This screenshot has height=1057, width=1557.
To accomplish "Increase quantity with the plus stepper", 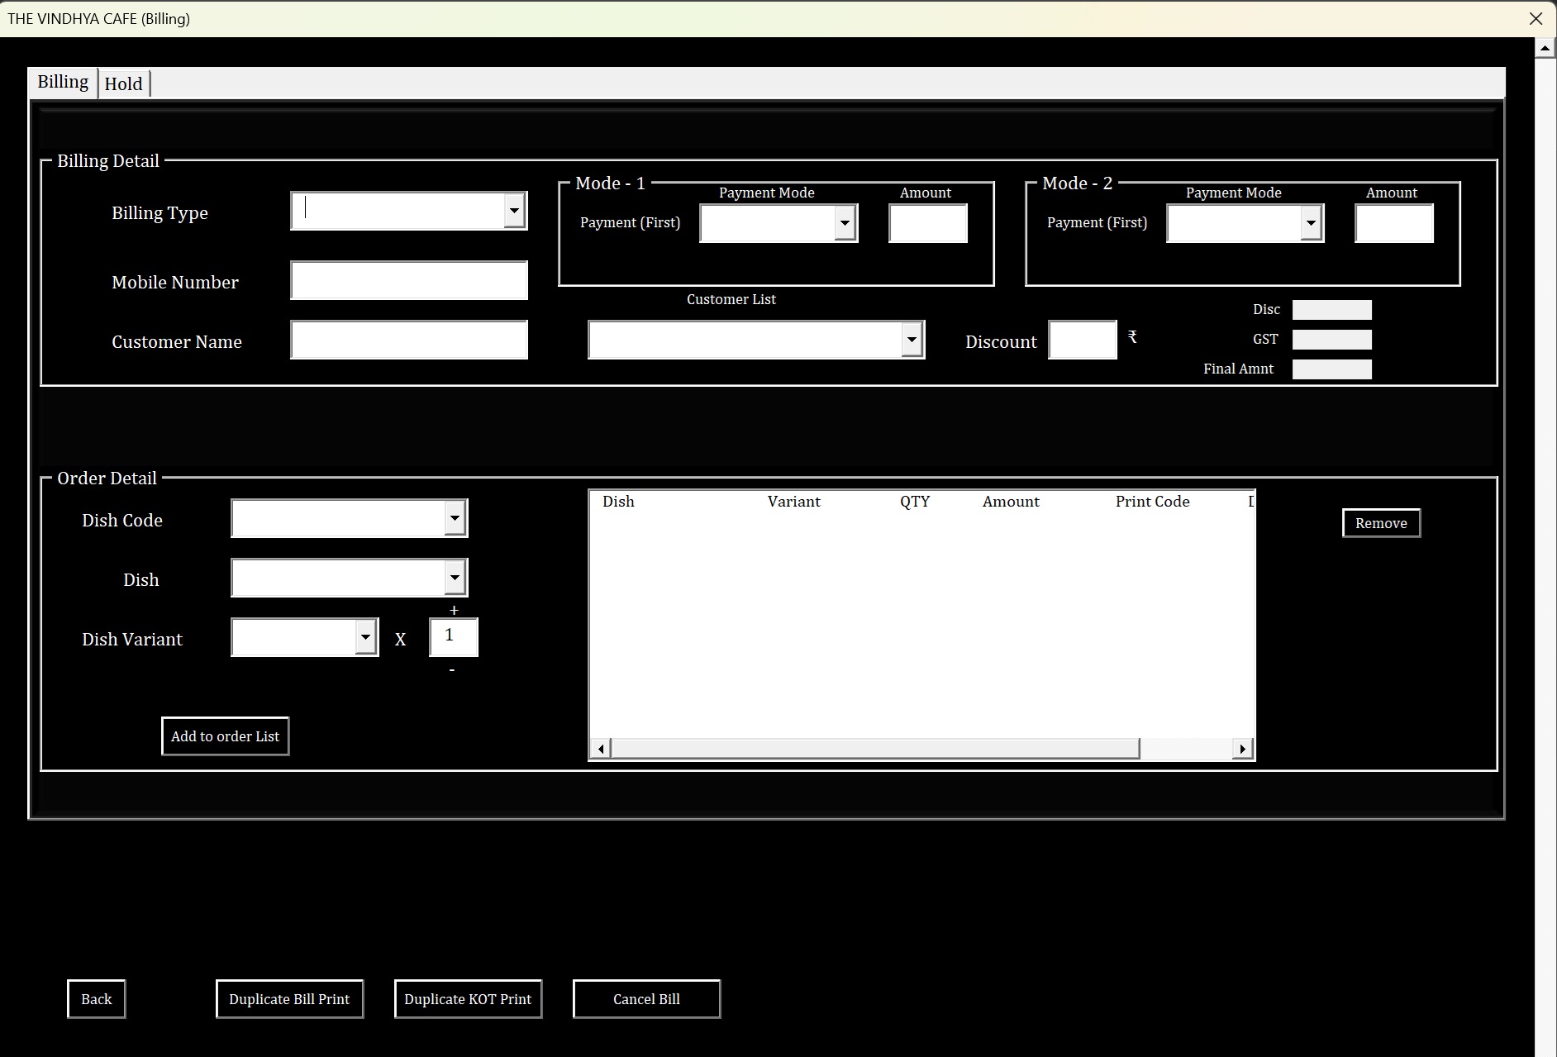I will coord(453,609).
